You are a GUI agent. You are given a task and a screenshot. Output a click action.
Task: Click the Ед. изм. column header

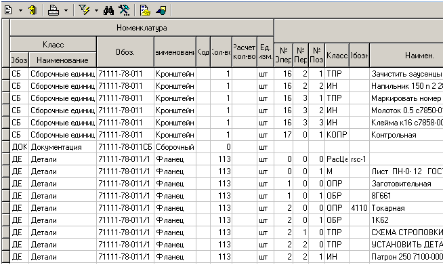point(266,52)
